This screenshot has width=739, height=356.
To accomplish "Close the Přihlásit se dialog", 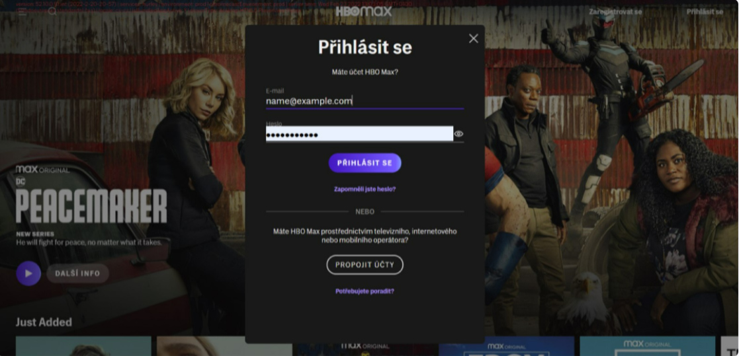I will click(473, 38).
